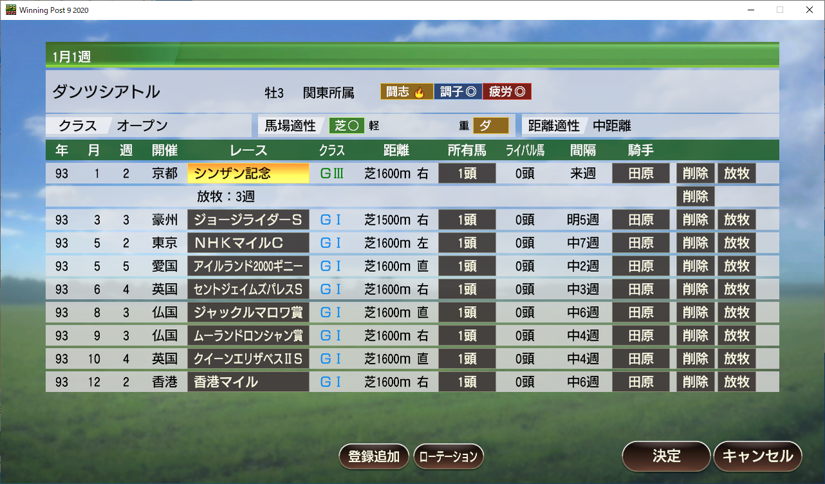Image resolution: width=825 pixels, height=484 pixels.
Task: Click the 所有馬 column header
Action: coord(467,150)
